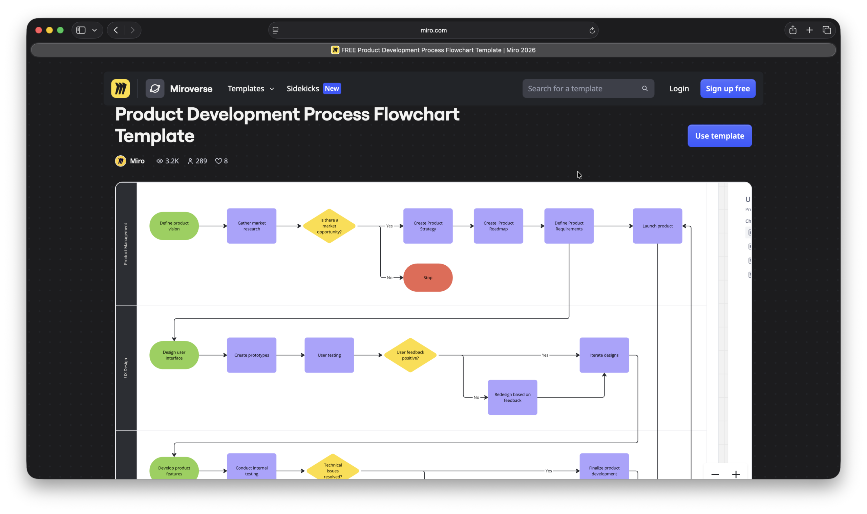Click the Design user interface node
The height and width of the screenshot is (514, 867).
coord(174,355)
